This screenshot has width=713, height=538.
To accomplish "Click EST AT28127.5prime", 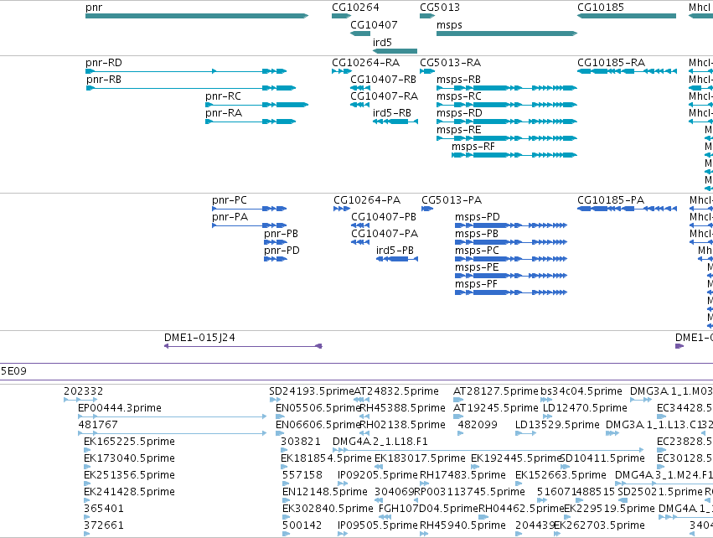I will 458,400.
